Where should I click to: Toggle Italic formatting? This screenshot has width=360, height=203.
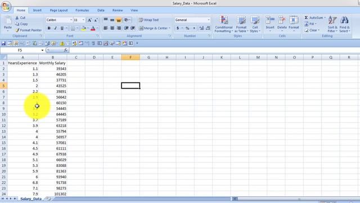point(55,28)
